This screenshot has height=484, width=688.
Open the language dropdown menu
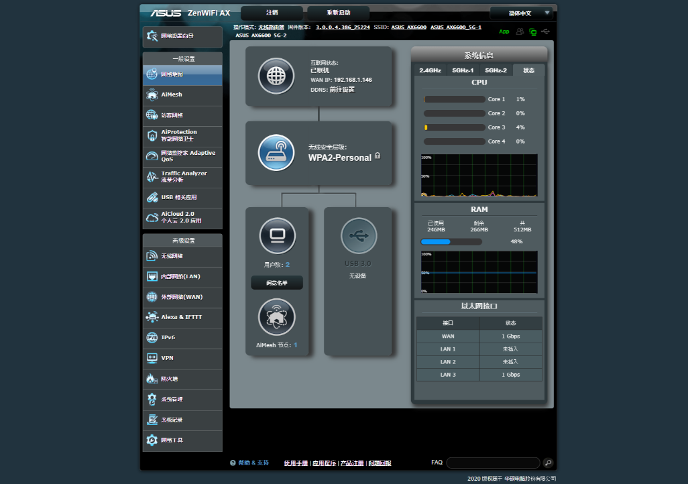(521, 13)
